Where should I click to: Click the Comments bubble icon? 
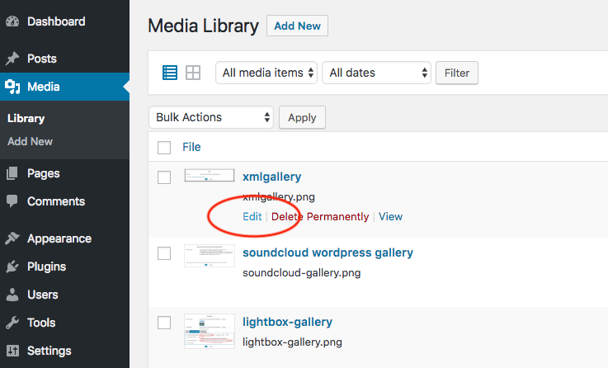(x=12, y=201)
